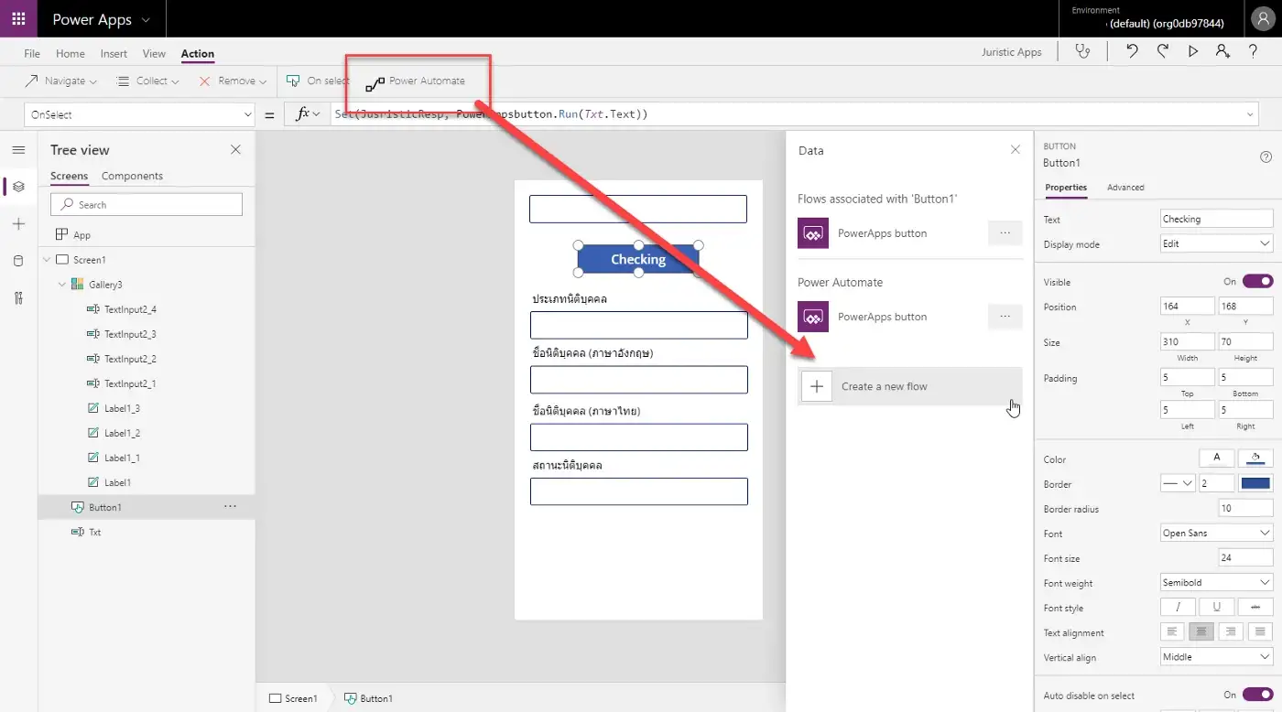Open the View tab
This screenshot has width=1282, height=712.
point(154,54)
